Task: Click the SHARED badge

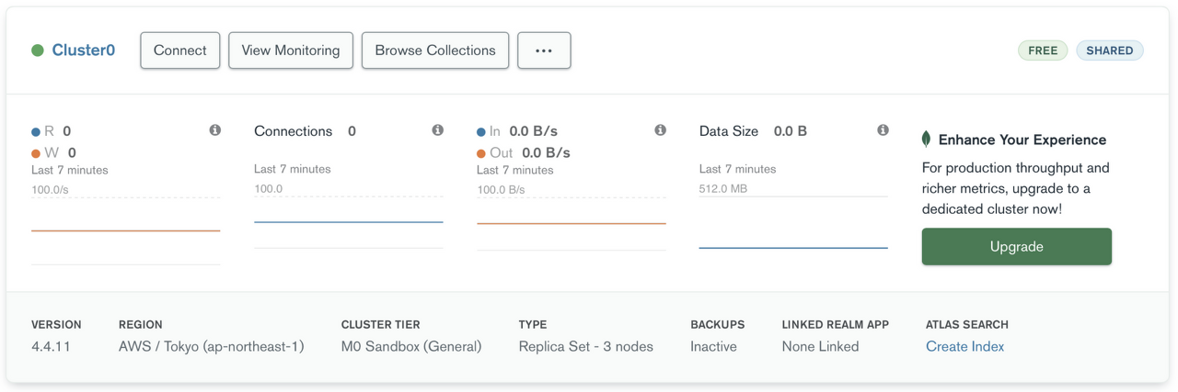Action: pos(1110,50)
